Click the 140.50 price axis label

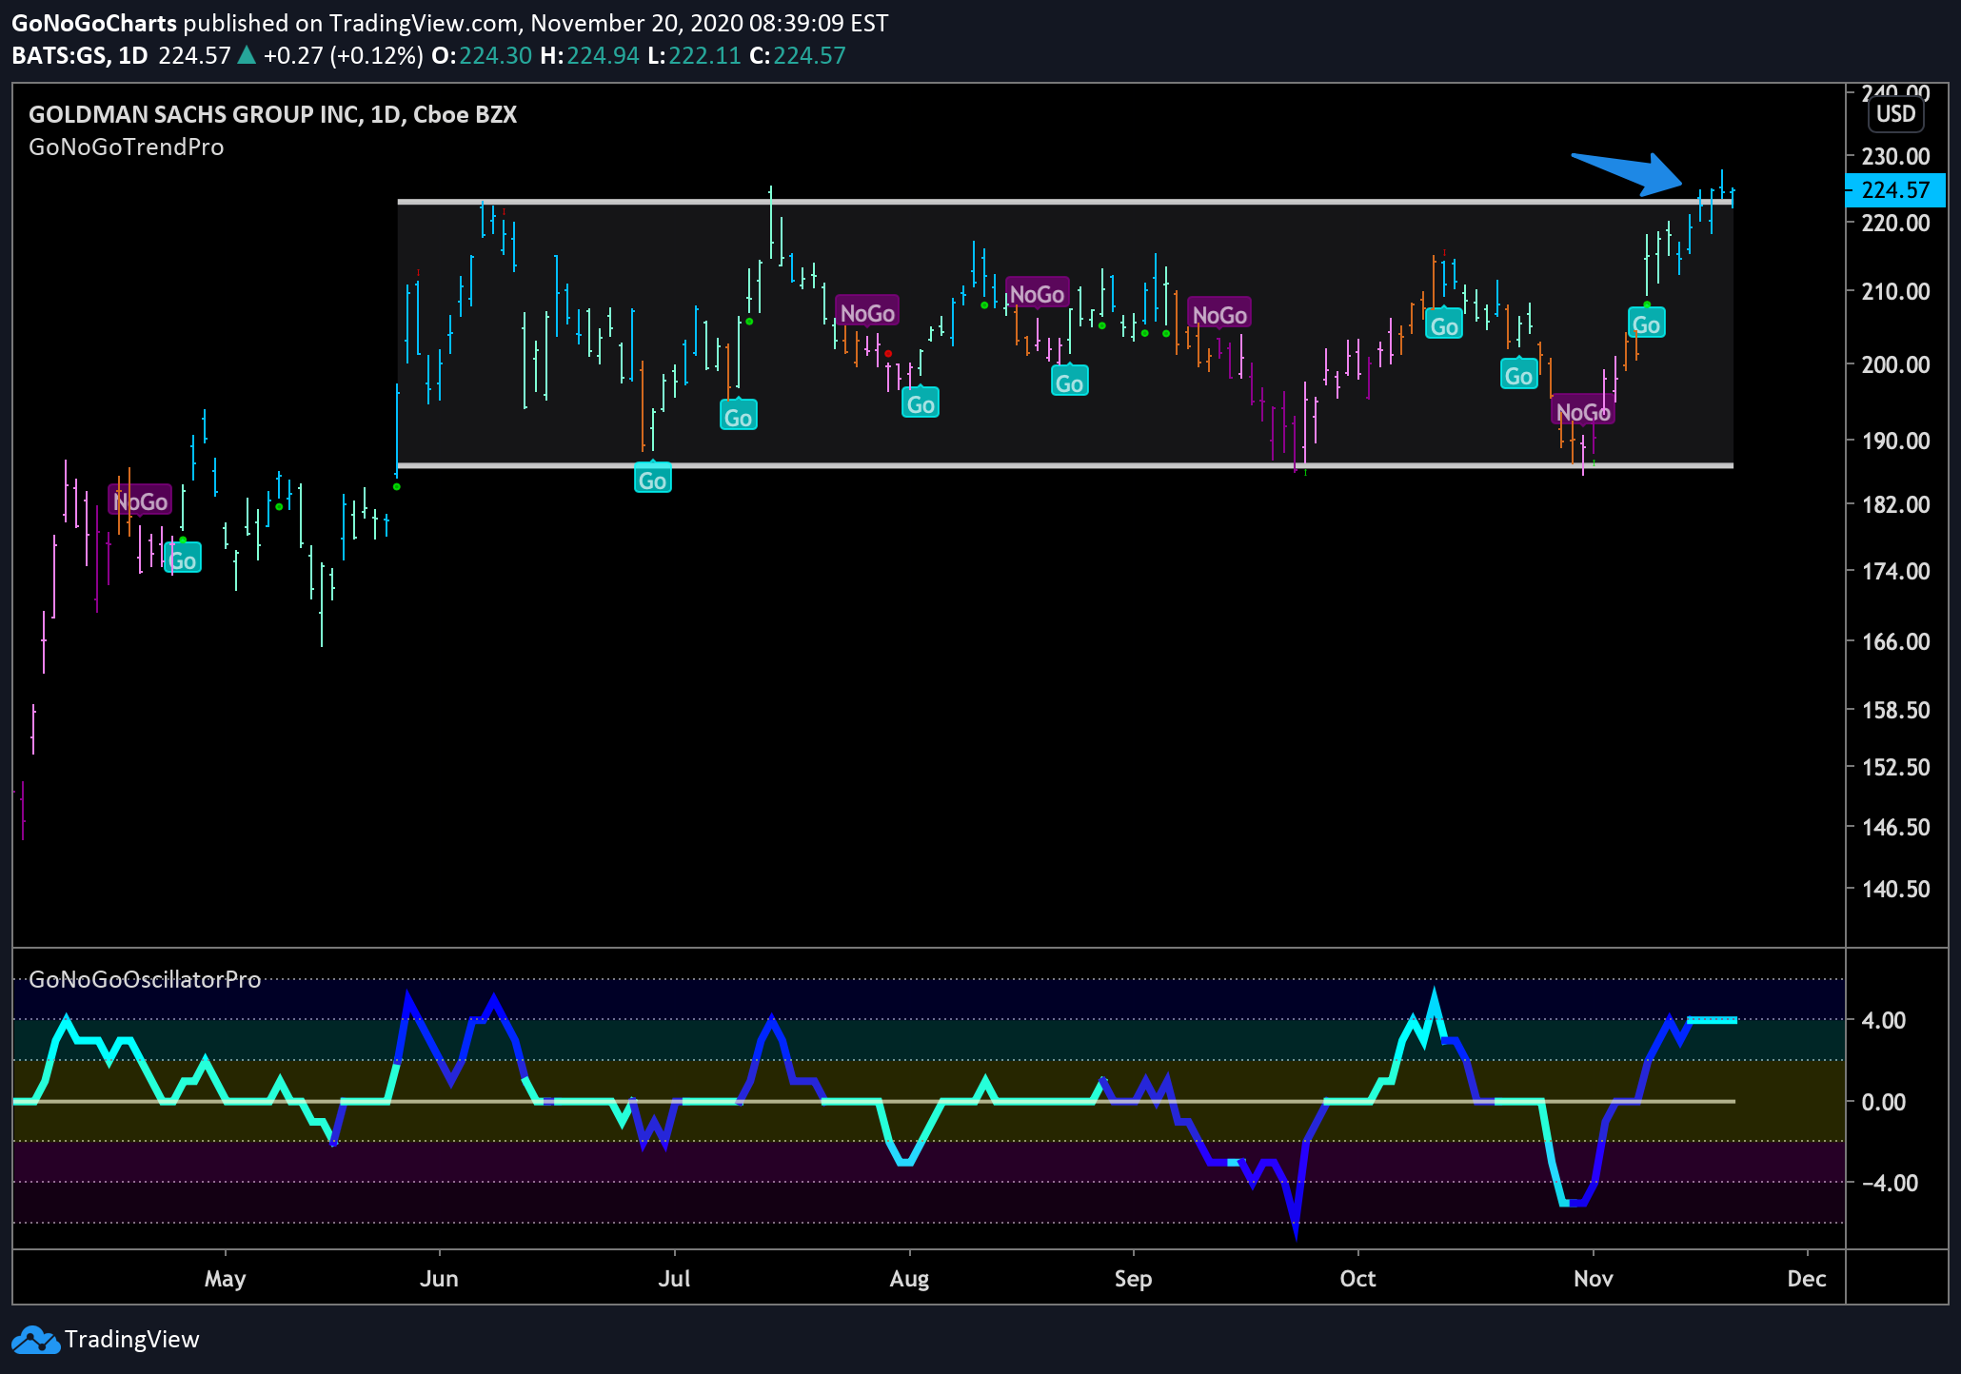click(x=1895, y=889)
